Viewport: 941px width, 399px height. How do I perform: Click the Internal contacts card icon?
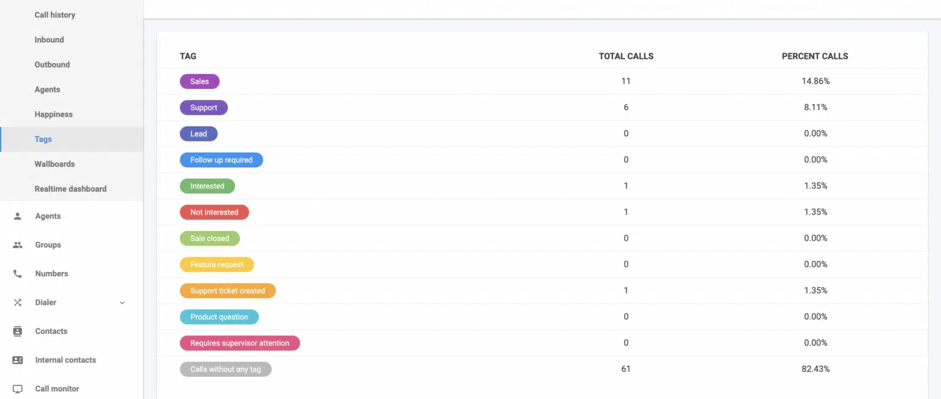pos(18,360)
